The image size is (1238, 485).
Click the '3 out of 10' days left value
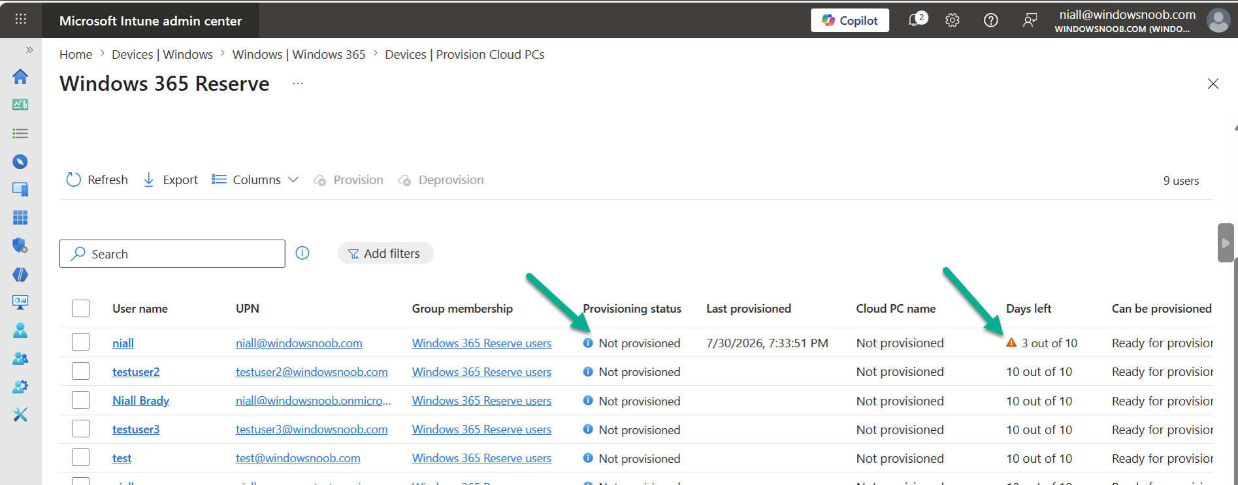[1049, 343]
